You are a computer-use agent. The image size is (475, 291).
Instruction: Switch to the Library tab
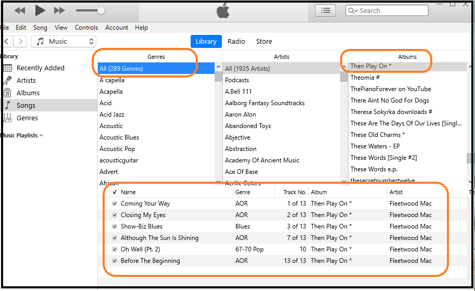(206, 41)
